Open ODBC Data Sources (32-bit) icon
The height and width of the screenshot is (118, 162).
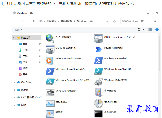click(98, 39)
